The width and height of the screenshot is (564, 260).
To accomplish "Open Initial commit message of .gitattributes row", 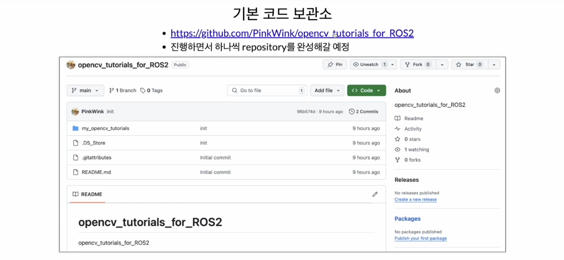I will coord(215,158).
